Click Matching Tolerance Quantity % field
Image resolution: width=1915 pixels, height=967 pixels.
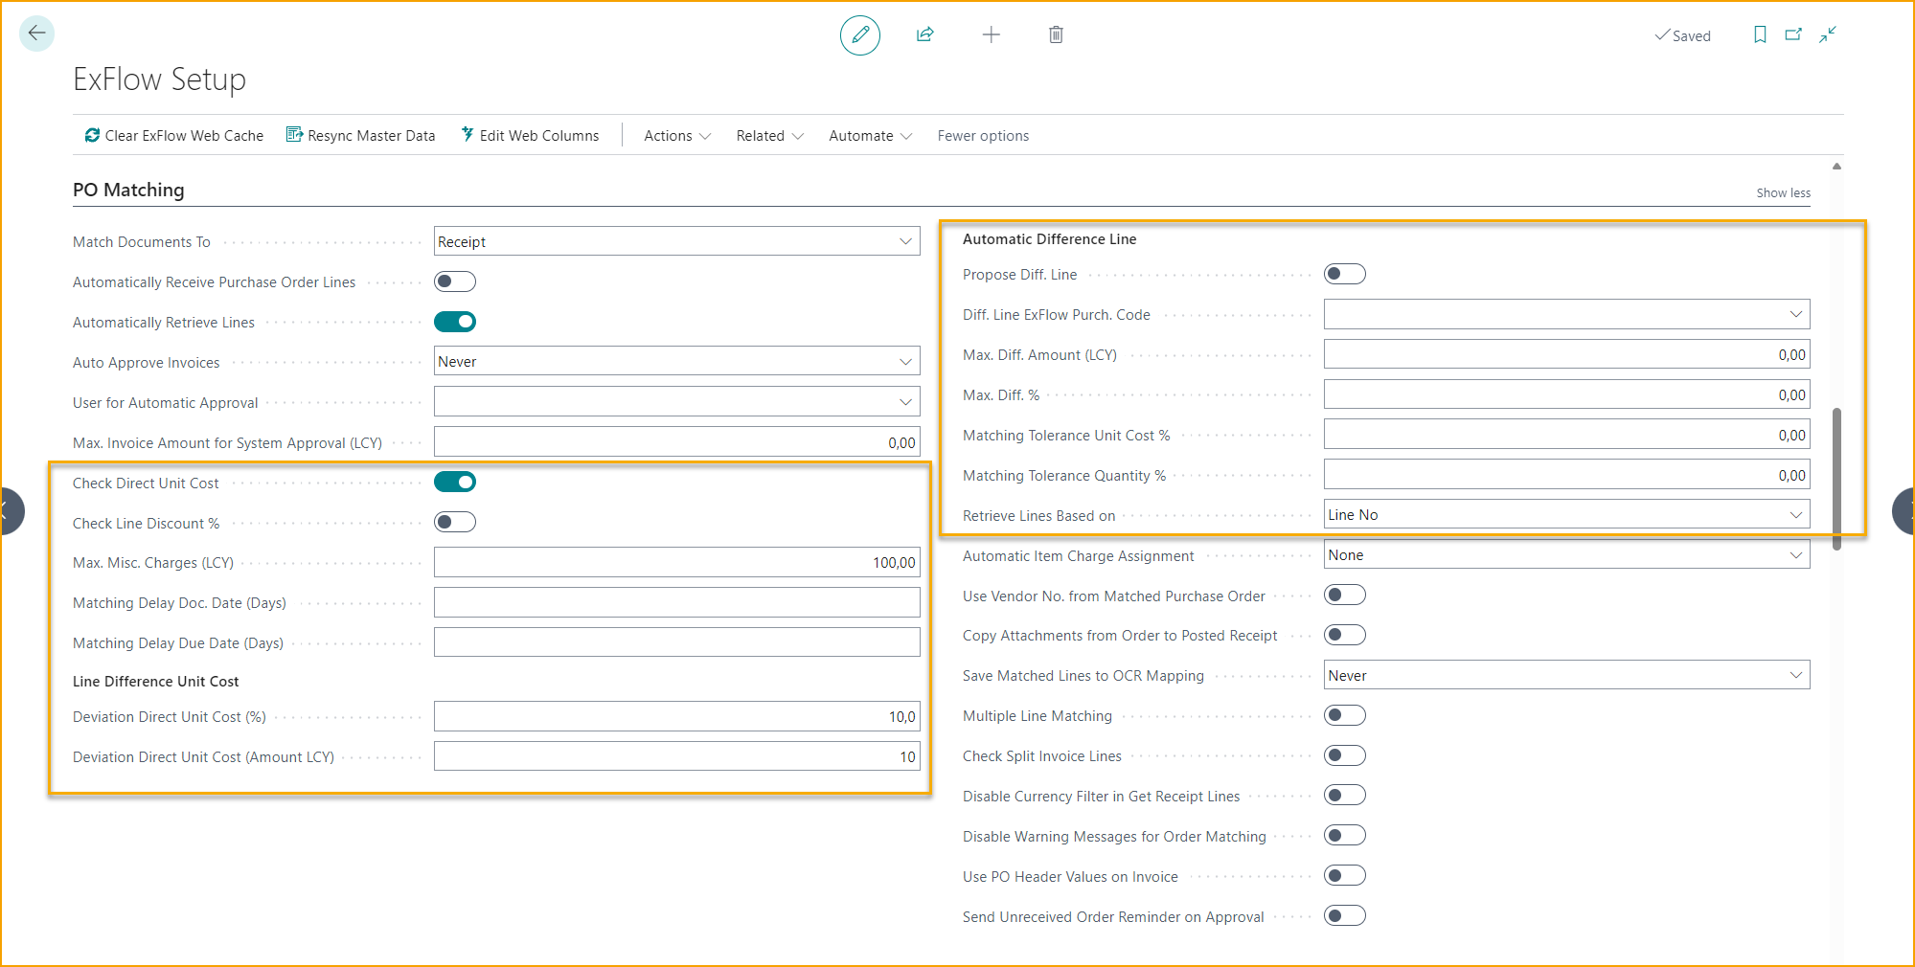[1566, 475]
